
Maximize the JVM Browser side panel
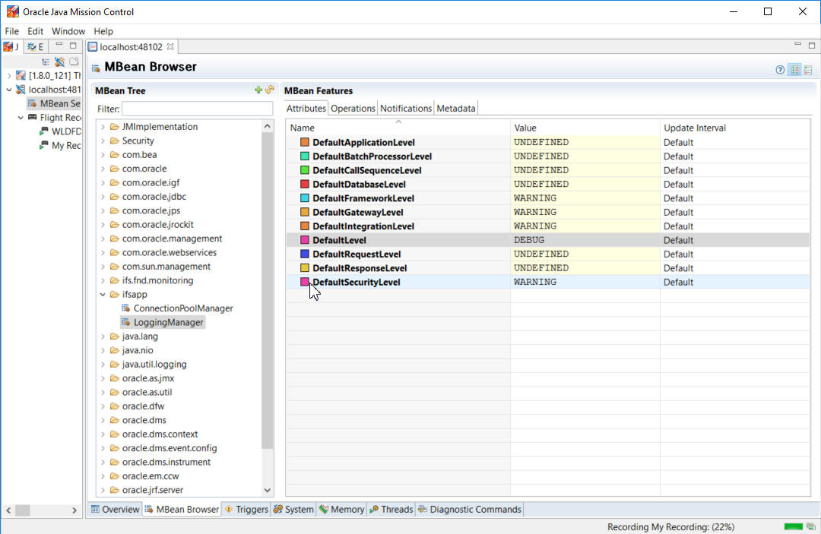[73, 46]
